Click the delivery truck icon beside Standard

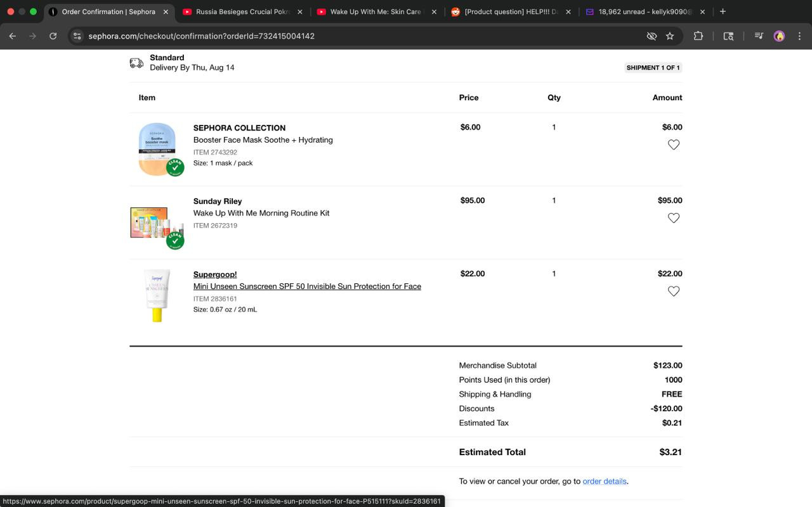(x=136, y=63)
